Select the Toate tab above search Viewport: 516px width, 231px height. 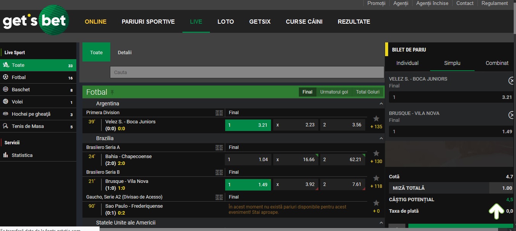96,52
